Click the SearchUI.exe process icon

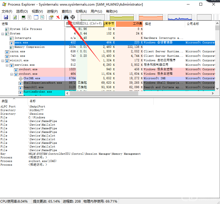(21, 88)
